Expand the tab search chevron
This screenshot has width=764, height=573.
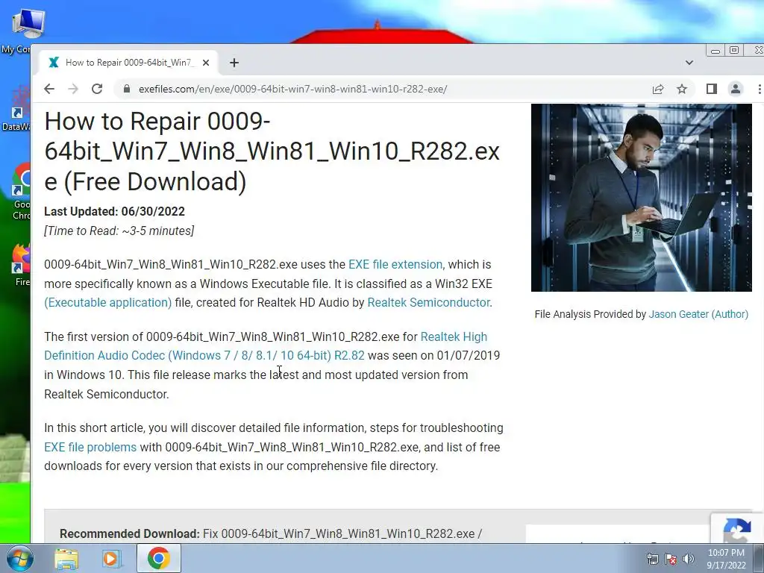coord(689,63)
